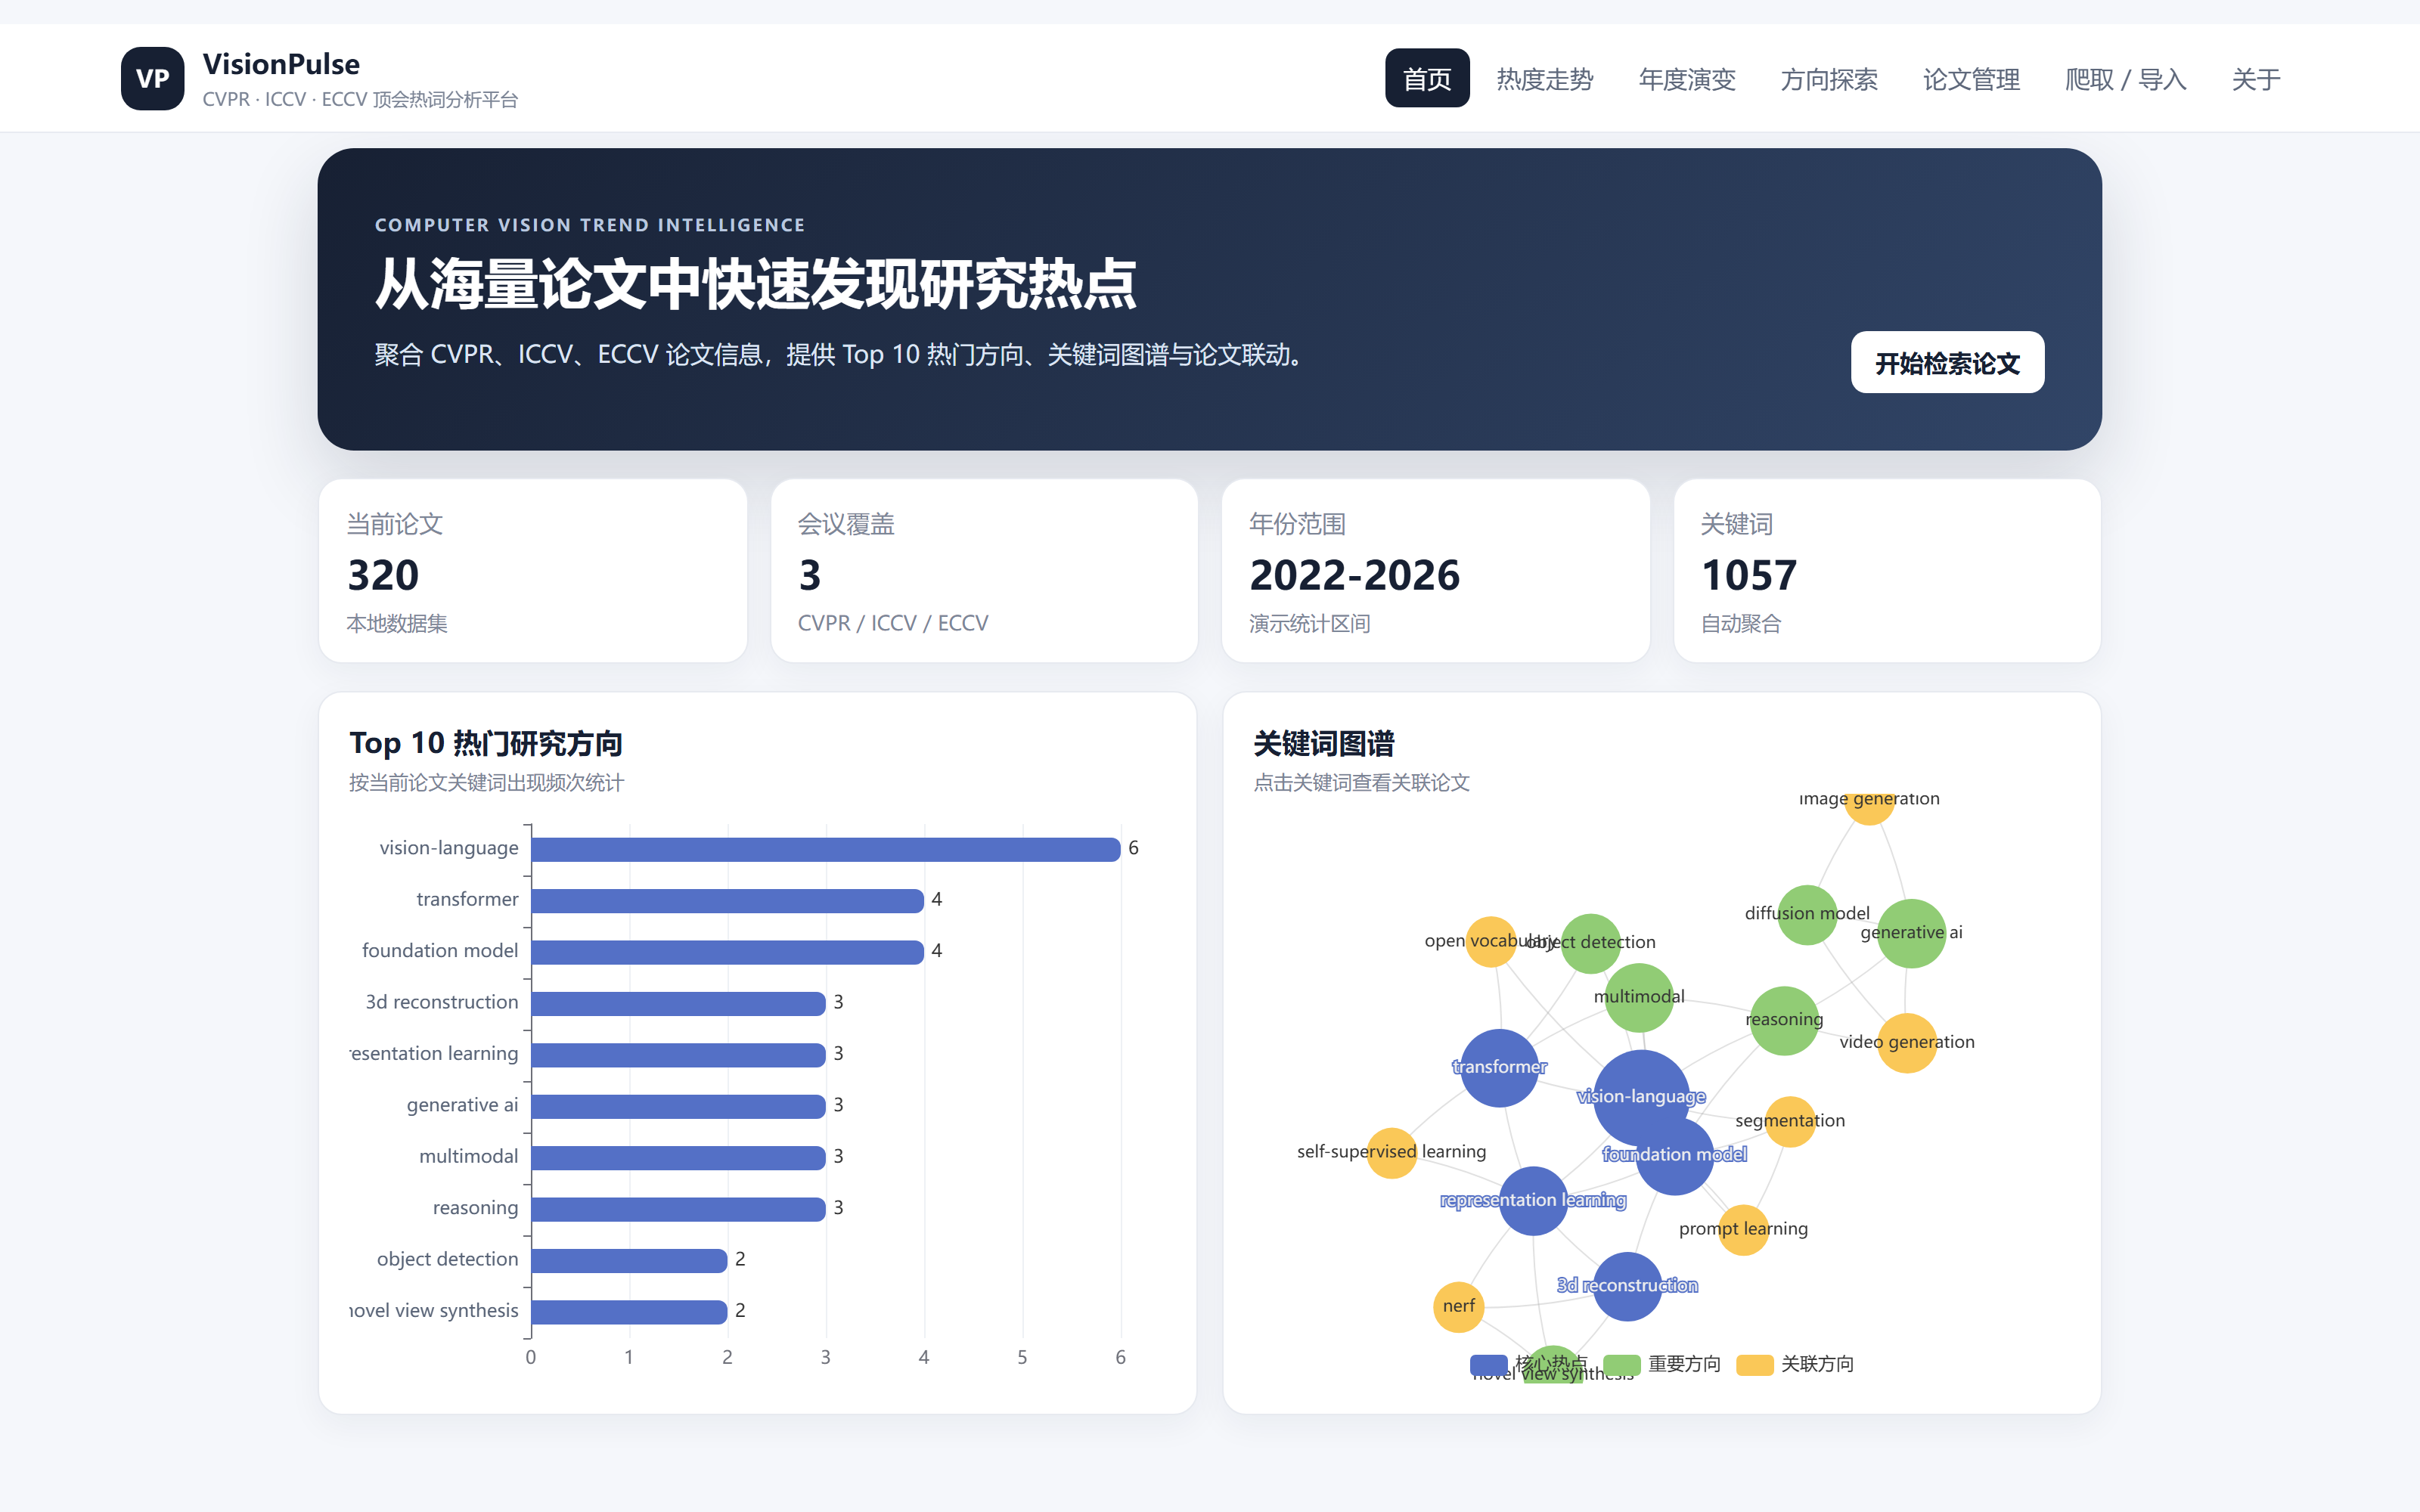The height and width of the screenshot is (1512, 2420).
Task: Click the nerf keyword node
Action: [1458, 1306]
